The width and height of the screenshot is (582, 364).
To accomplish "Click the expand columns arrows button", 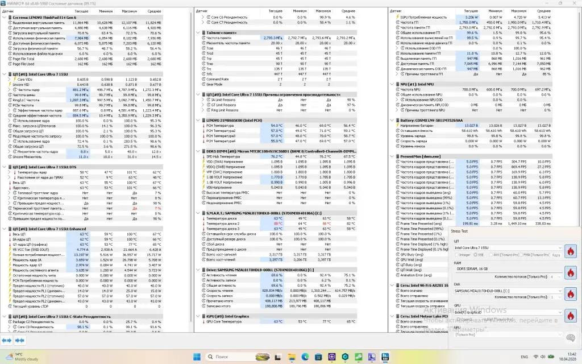I will 7,340.
